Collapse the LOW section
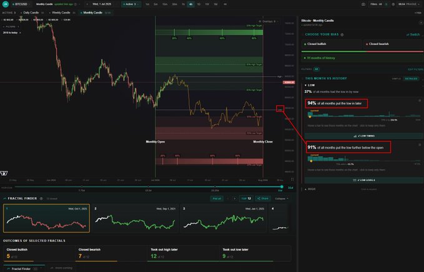The width and height of the screenshot is (424, 272). (310, 85)
